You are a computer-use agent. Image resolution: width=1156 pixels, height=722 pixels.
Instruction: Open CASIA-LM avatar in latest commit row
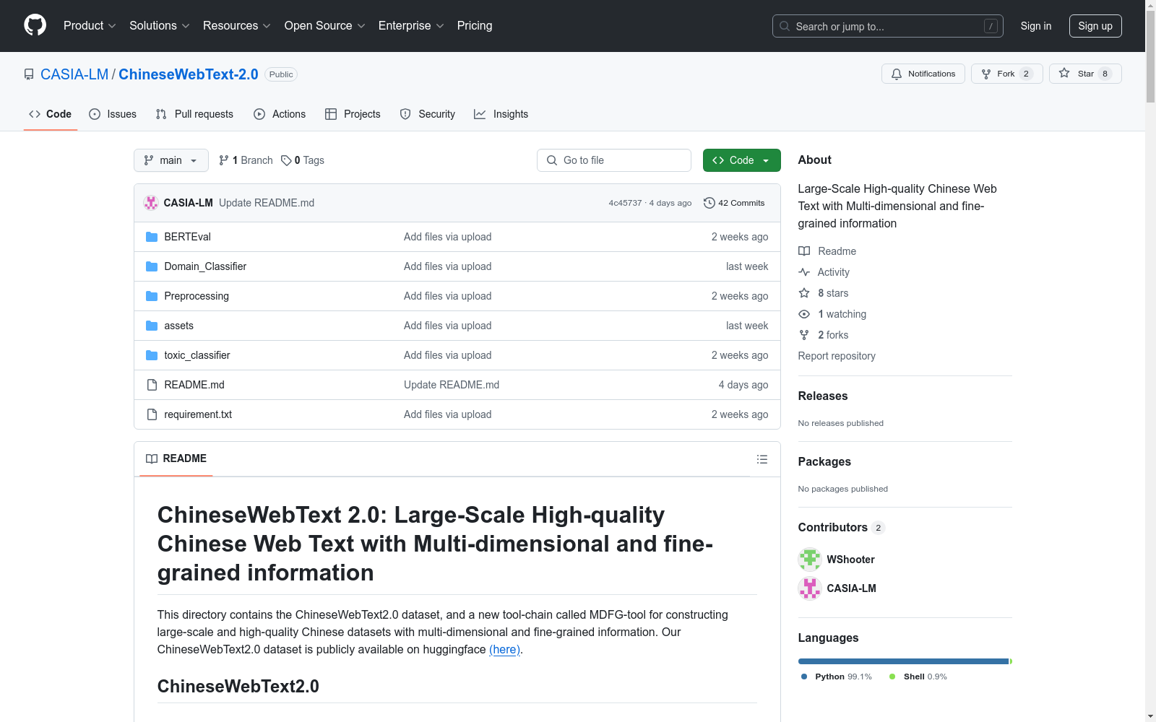[151, 203]
